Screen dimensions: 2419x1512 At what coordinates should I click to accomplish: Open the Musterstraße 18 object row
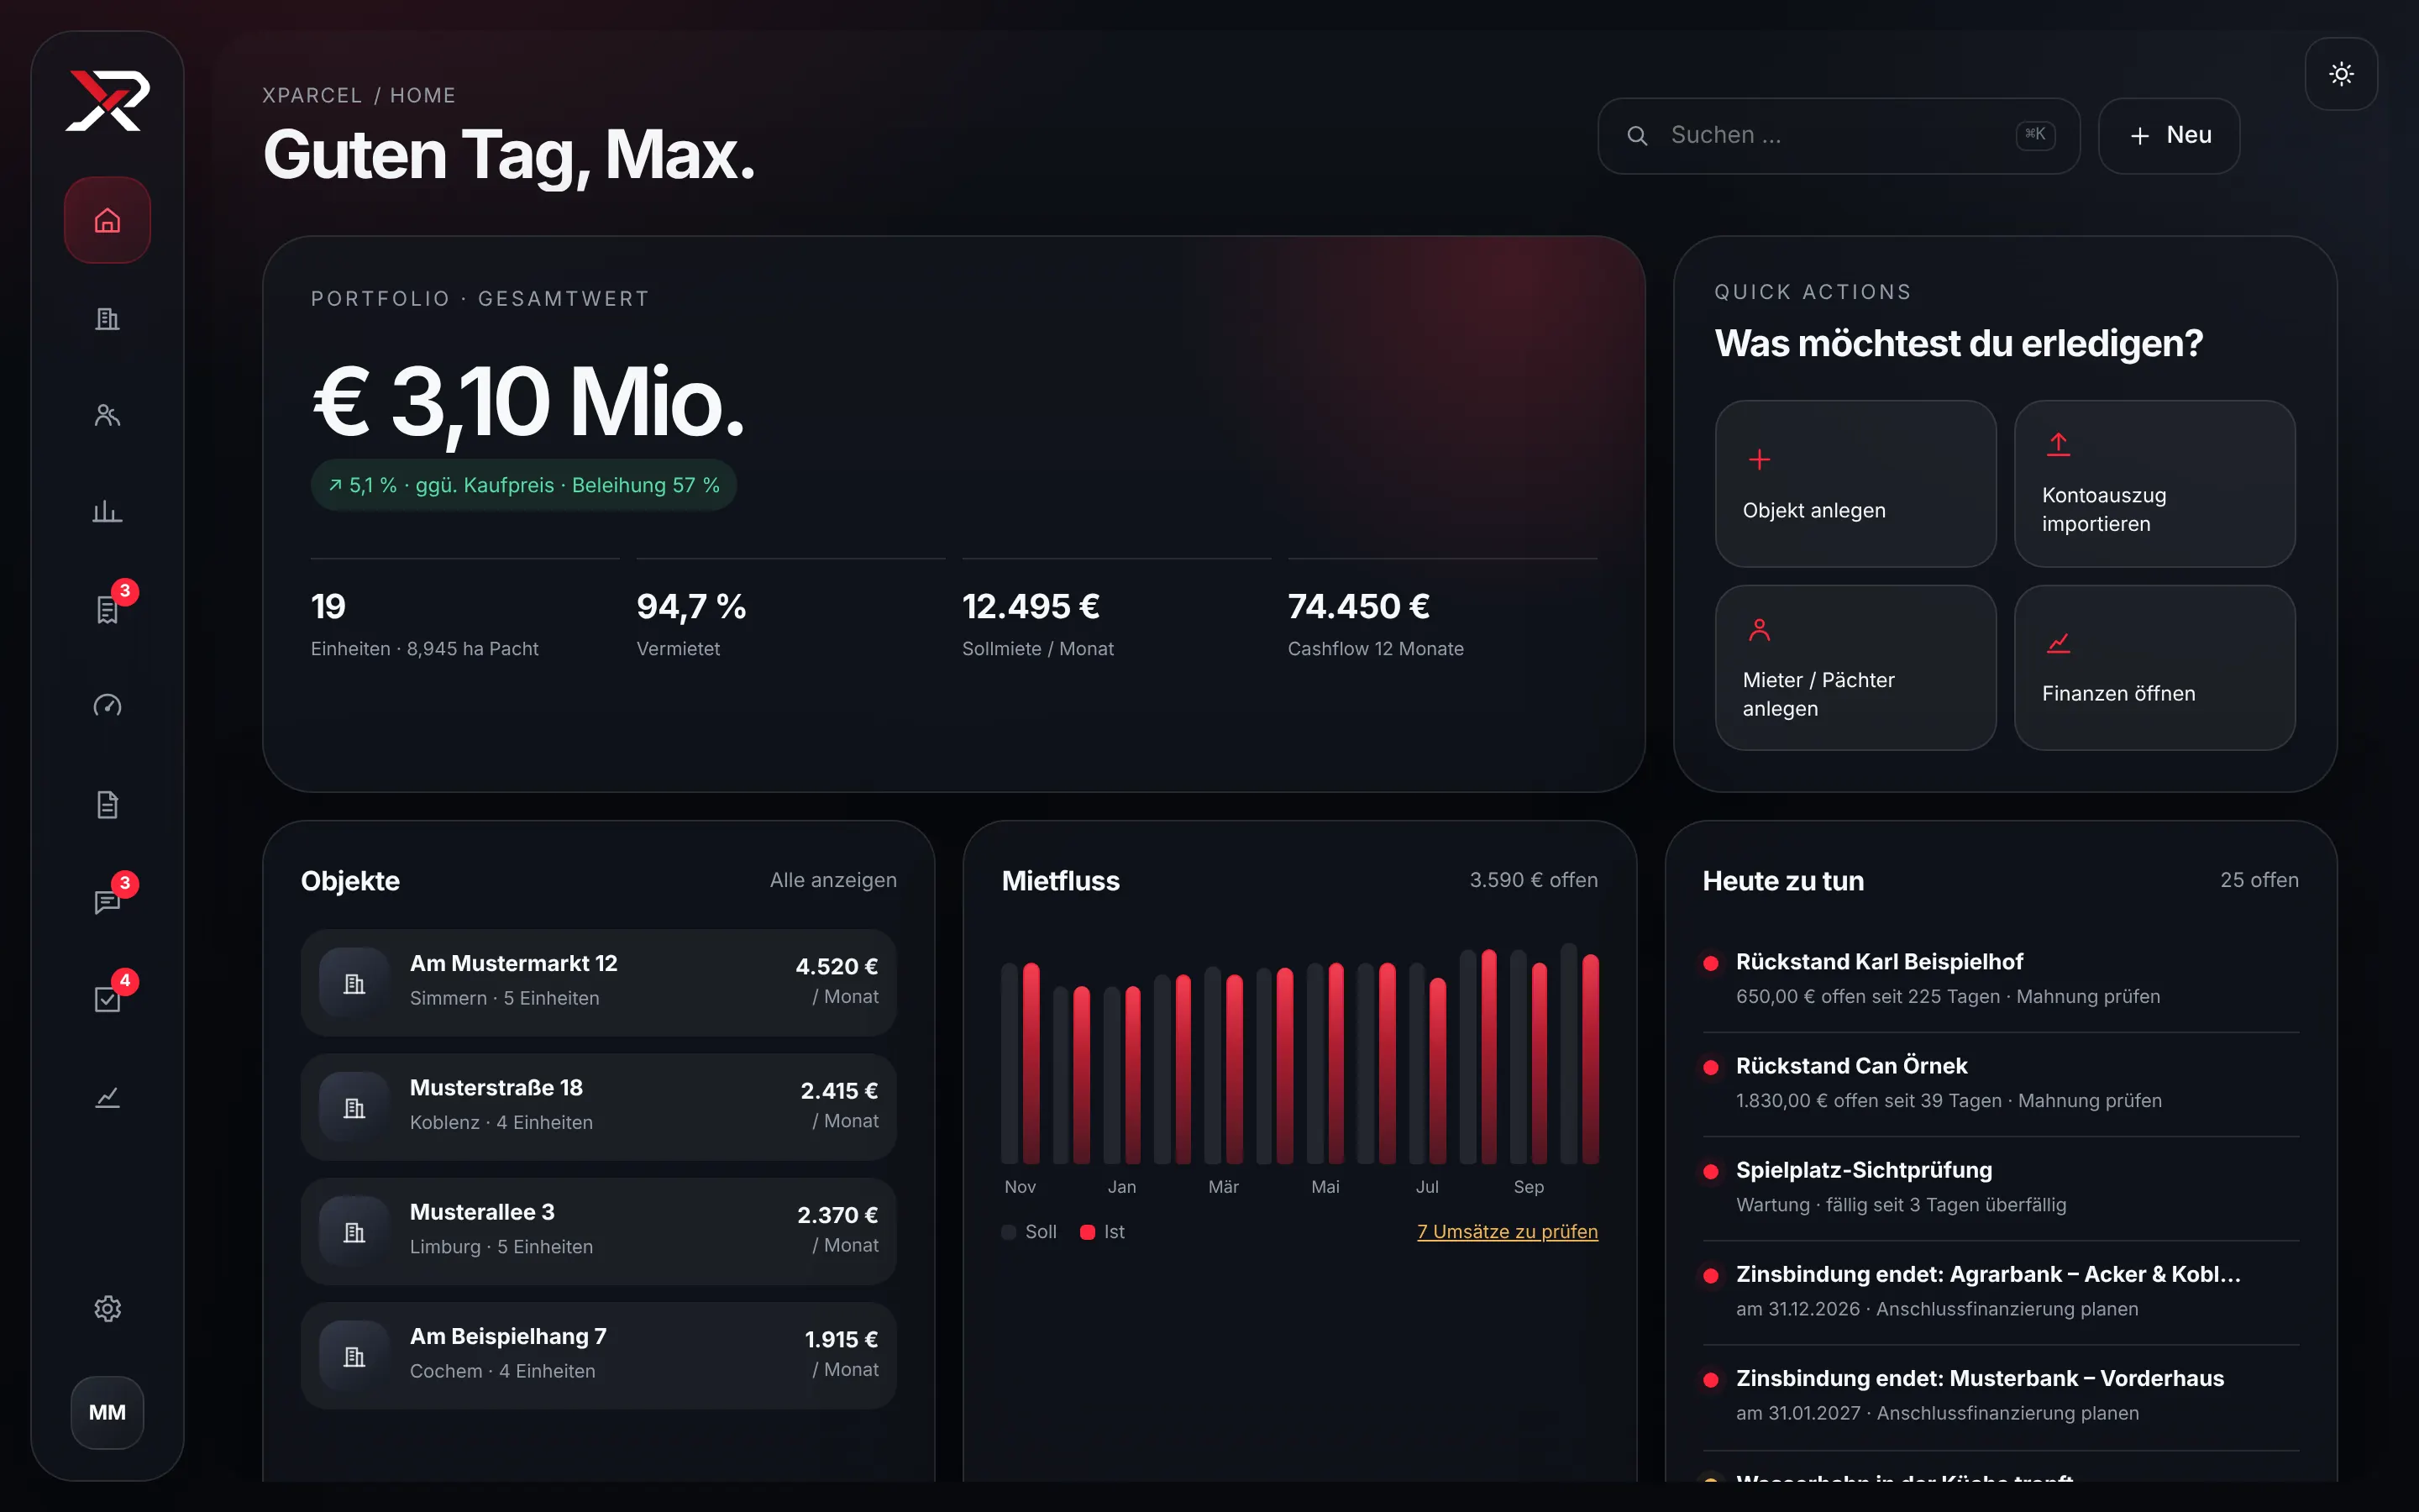599,1107
